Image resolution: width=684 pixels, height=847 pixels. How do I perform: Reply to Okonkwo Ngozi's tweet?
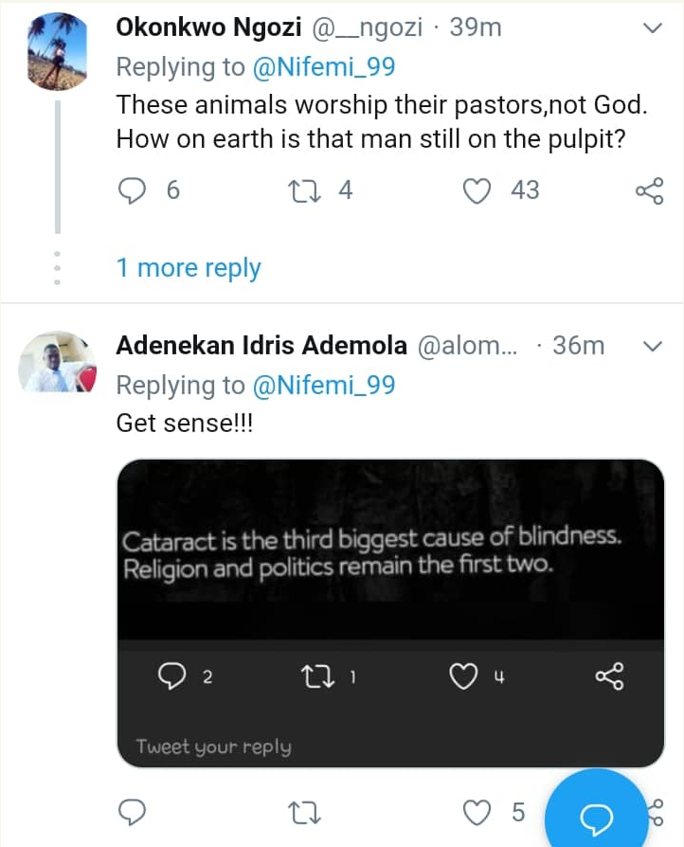[133, 190]
